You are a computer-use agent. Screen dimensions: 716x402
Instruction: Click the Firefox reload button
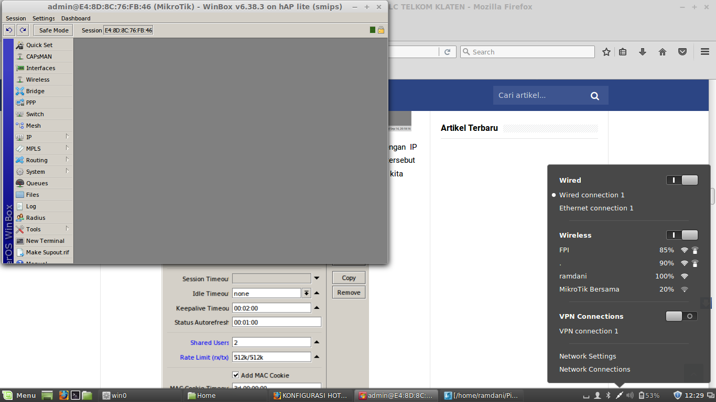click(x=447, y=52)
